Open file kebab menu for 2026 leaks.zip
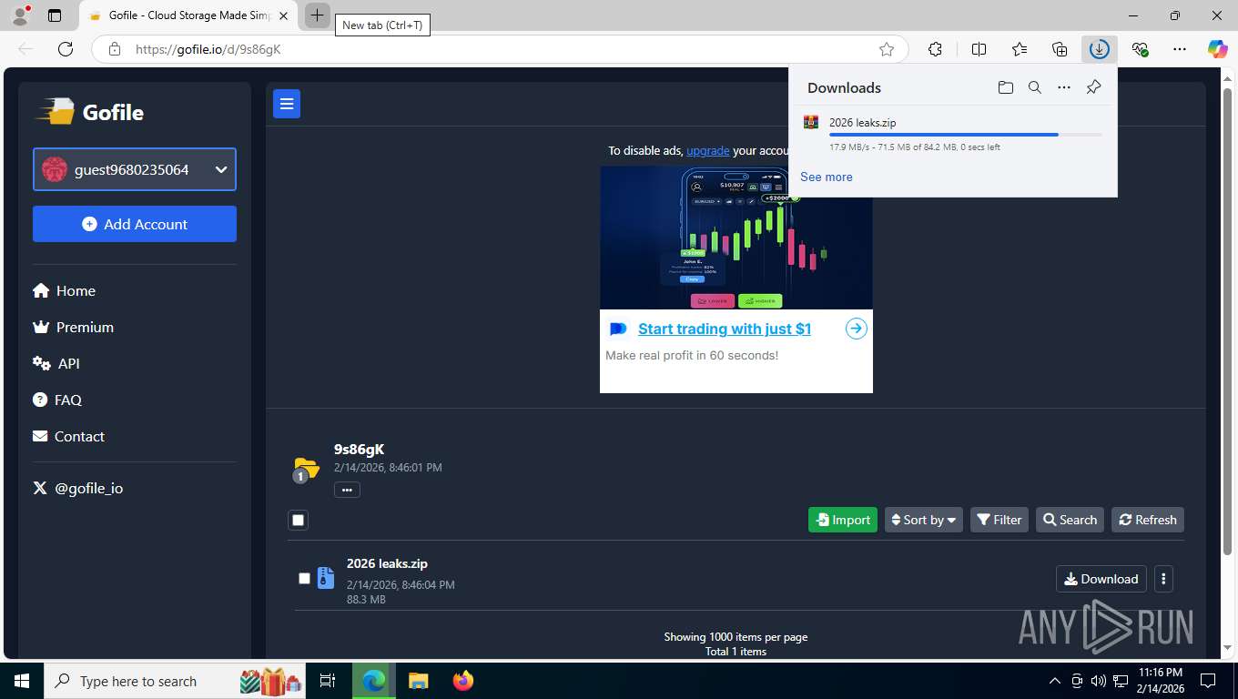Screen dimensions: 1238x699 click(1163, 579)
